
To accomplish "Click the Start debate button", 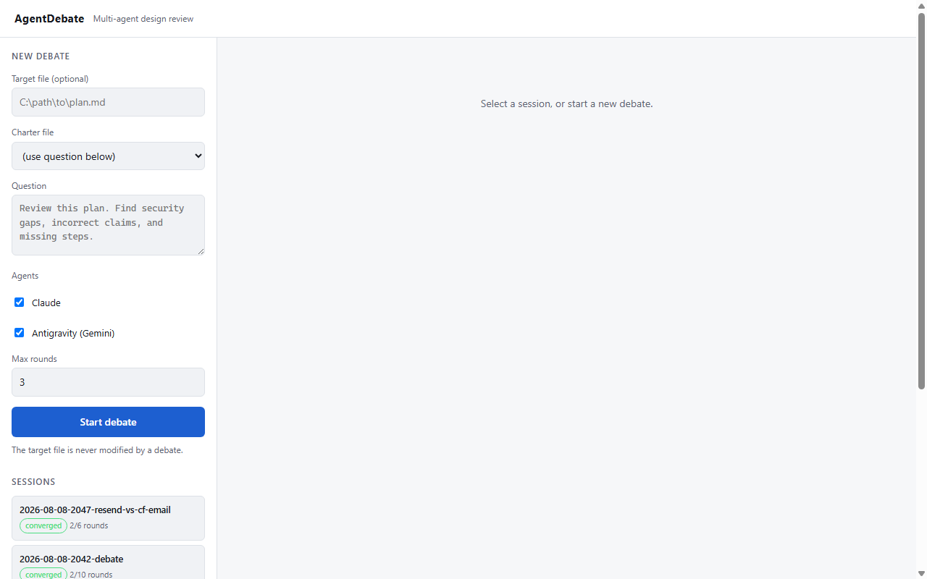I will 108,422.
